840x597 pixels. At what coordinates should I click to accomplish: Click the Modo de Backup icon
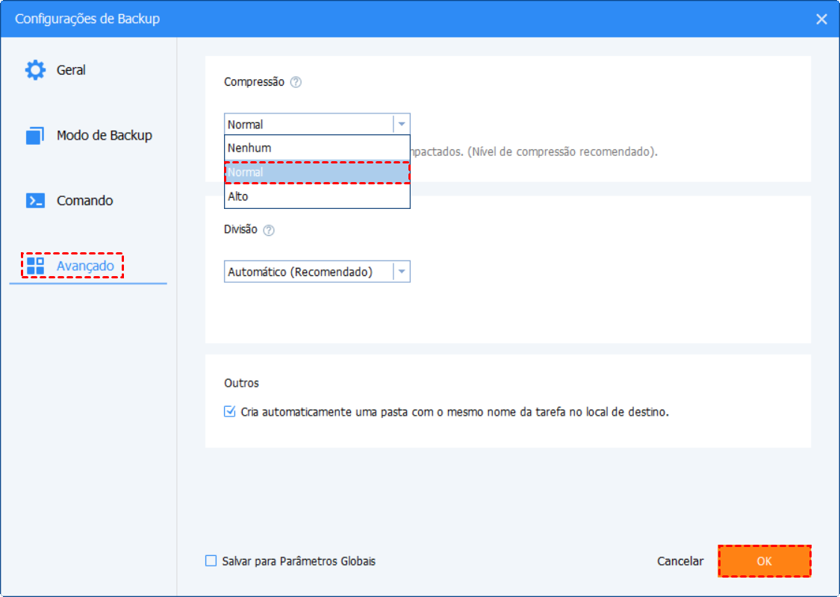click(35, 136)
